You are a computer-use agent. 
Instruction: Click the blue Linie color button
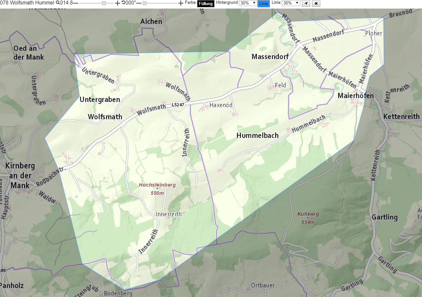[x=263, y=4]
